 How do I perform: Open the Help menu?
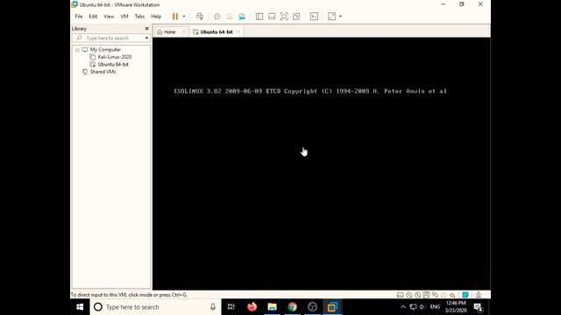(x=156, y=17)
